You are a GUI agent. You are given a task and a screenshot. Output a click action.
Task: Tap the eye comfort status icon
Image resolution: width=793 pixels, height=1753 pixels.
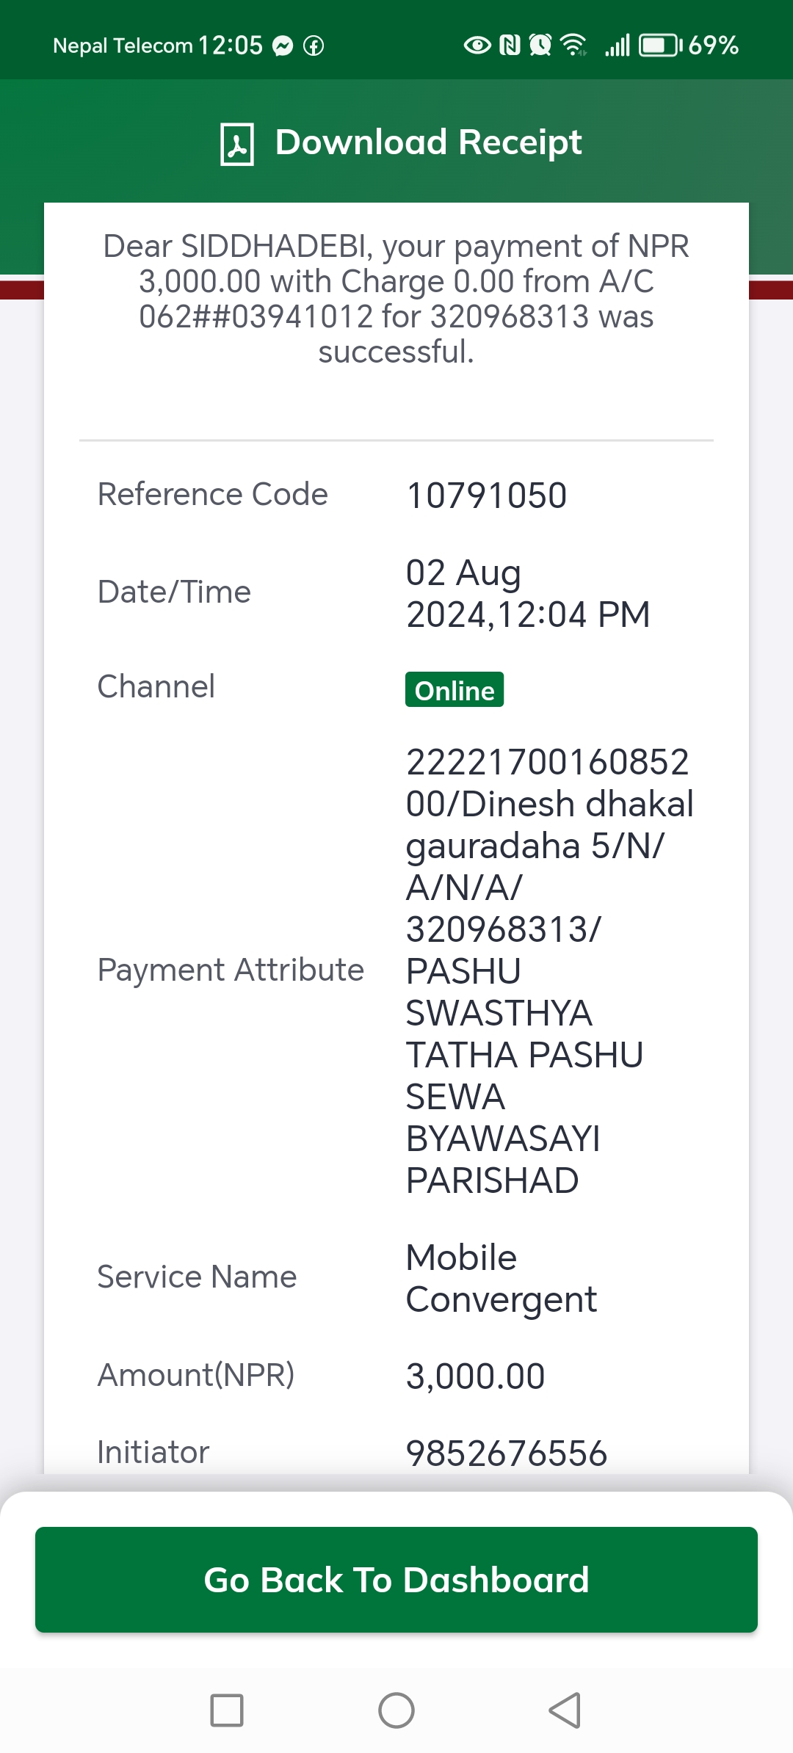tap(477, 46)
